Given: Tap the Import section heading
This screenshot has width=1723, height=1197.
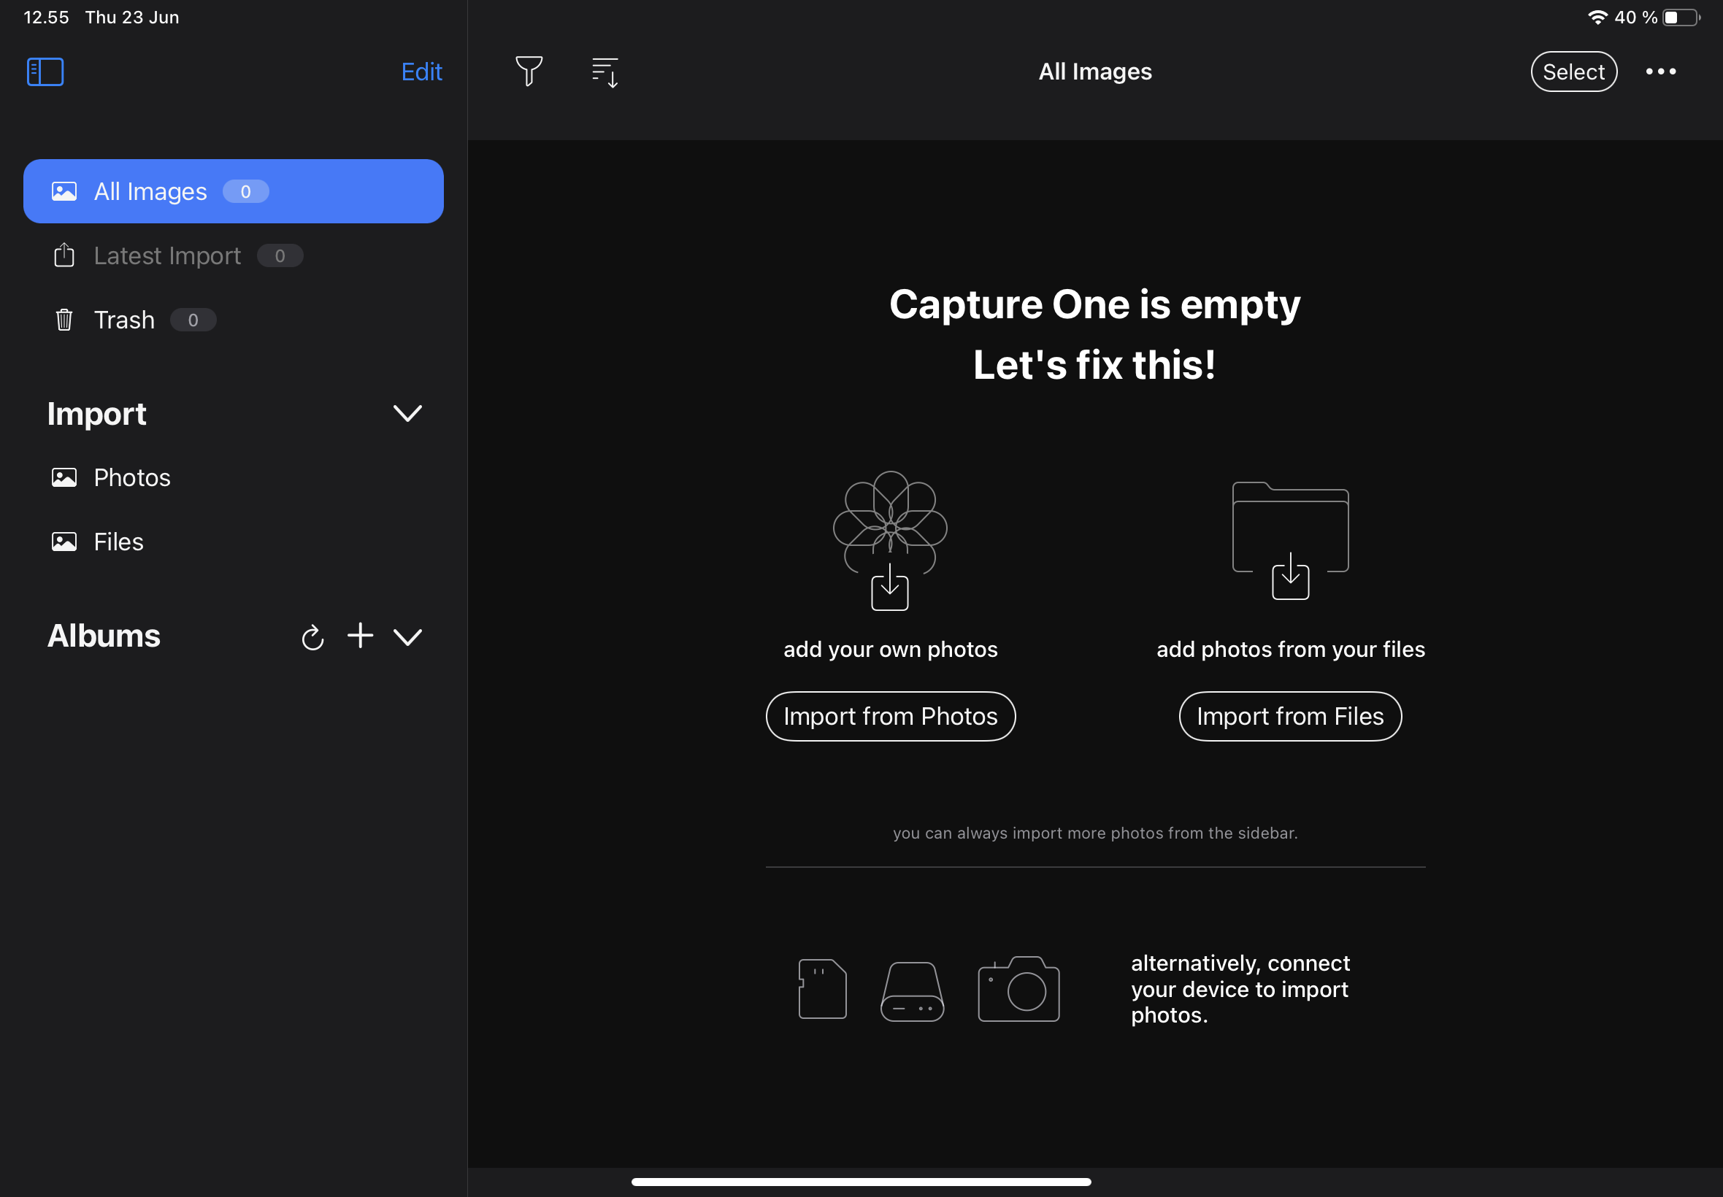Looking at the screenshot, I should click(97, 414).
